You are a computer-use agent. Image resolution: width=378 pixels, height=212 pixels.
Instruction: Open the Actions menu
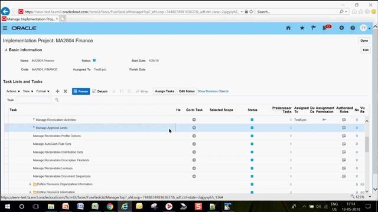[x=13, y=91]
